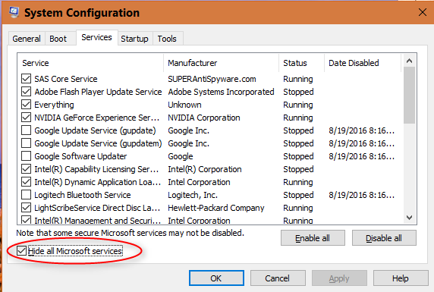Close the System Configuration window
Viewport: 434px width, 292px height.
tap(423, 12)
